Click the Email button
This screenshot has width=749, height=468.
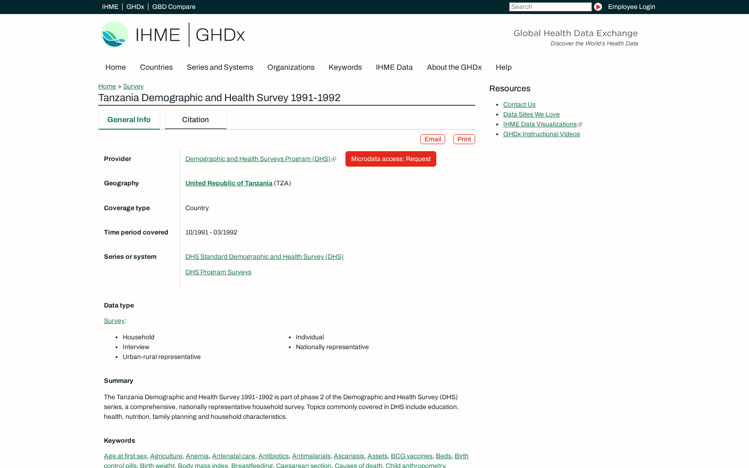tap(433, 139)
